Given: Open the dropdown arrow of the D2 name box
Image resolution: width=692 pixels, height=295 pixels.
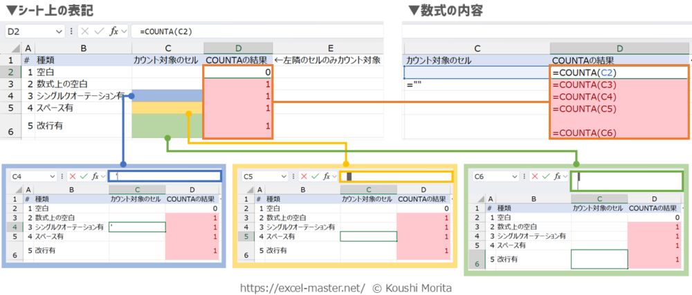Looking at the screenshot, I should click(x=61, y=31).
